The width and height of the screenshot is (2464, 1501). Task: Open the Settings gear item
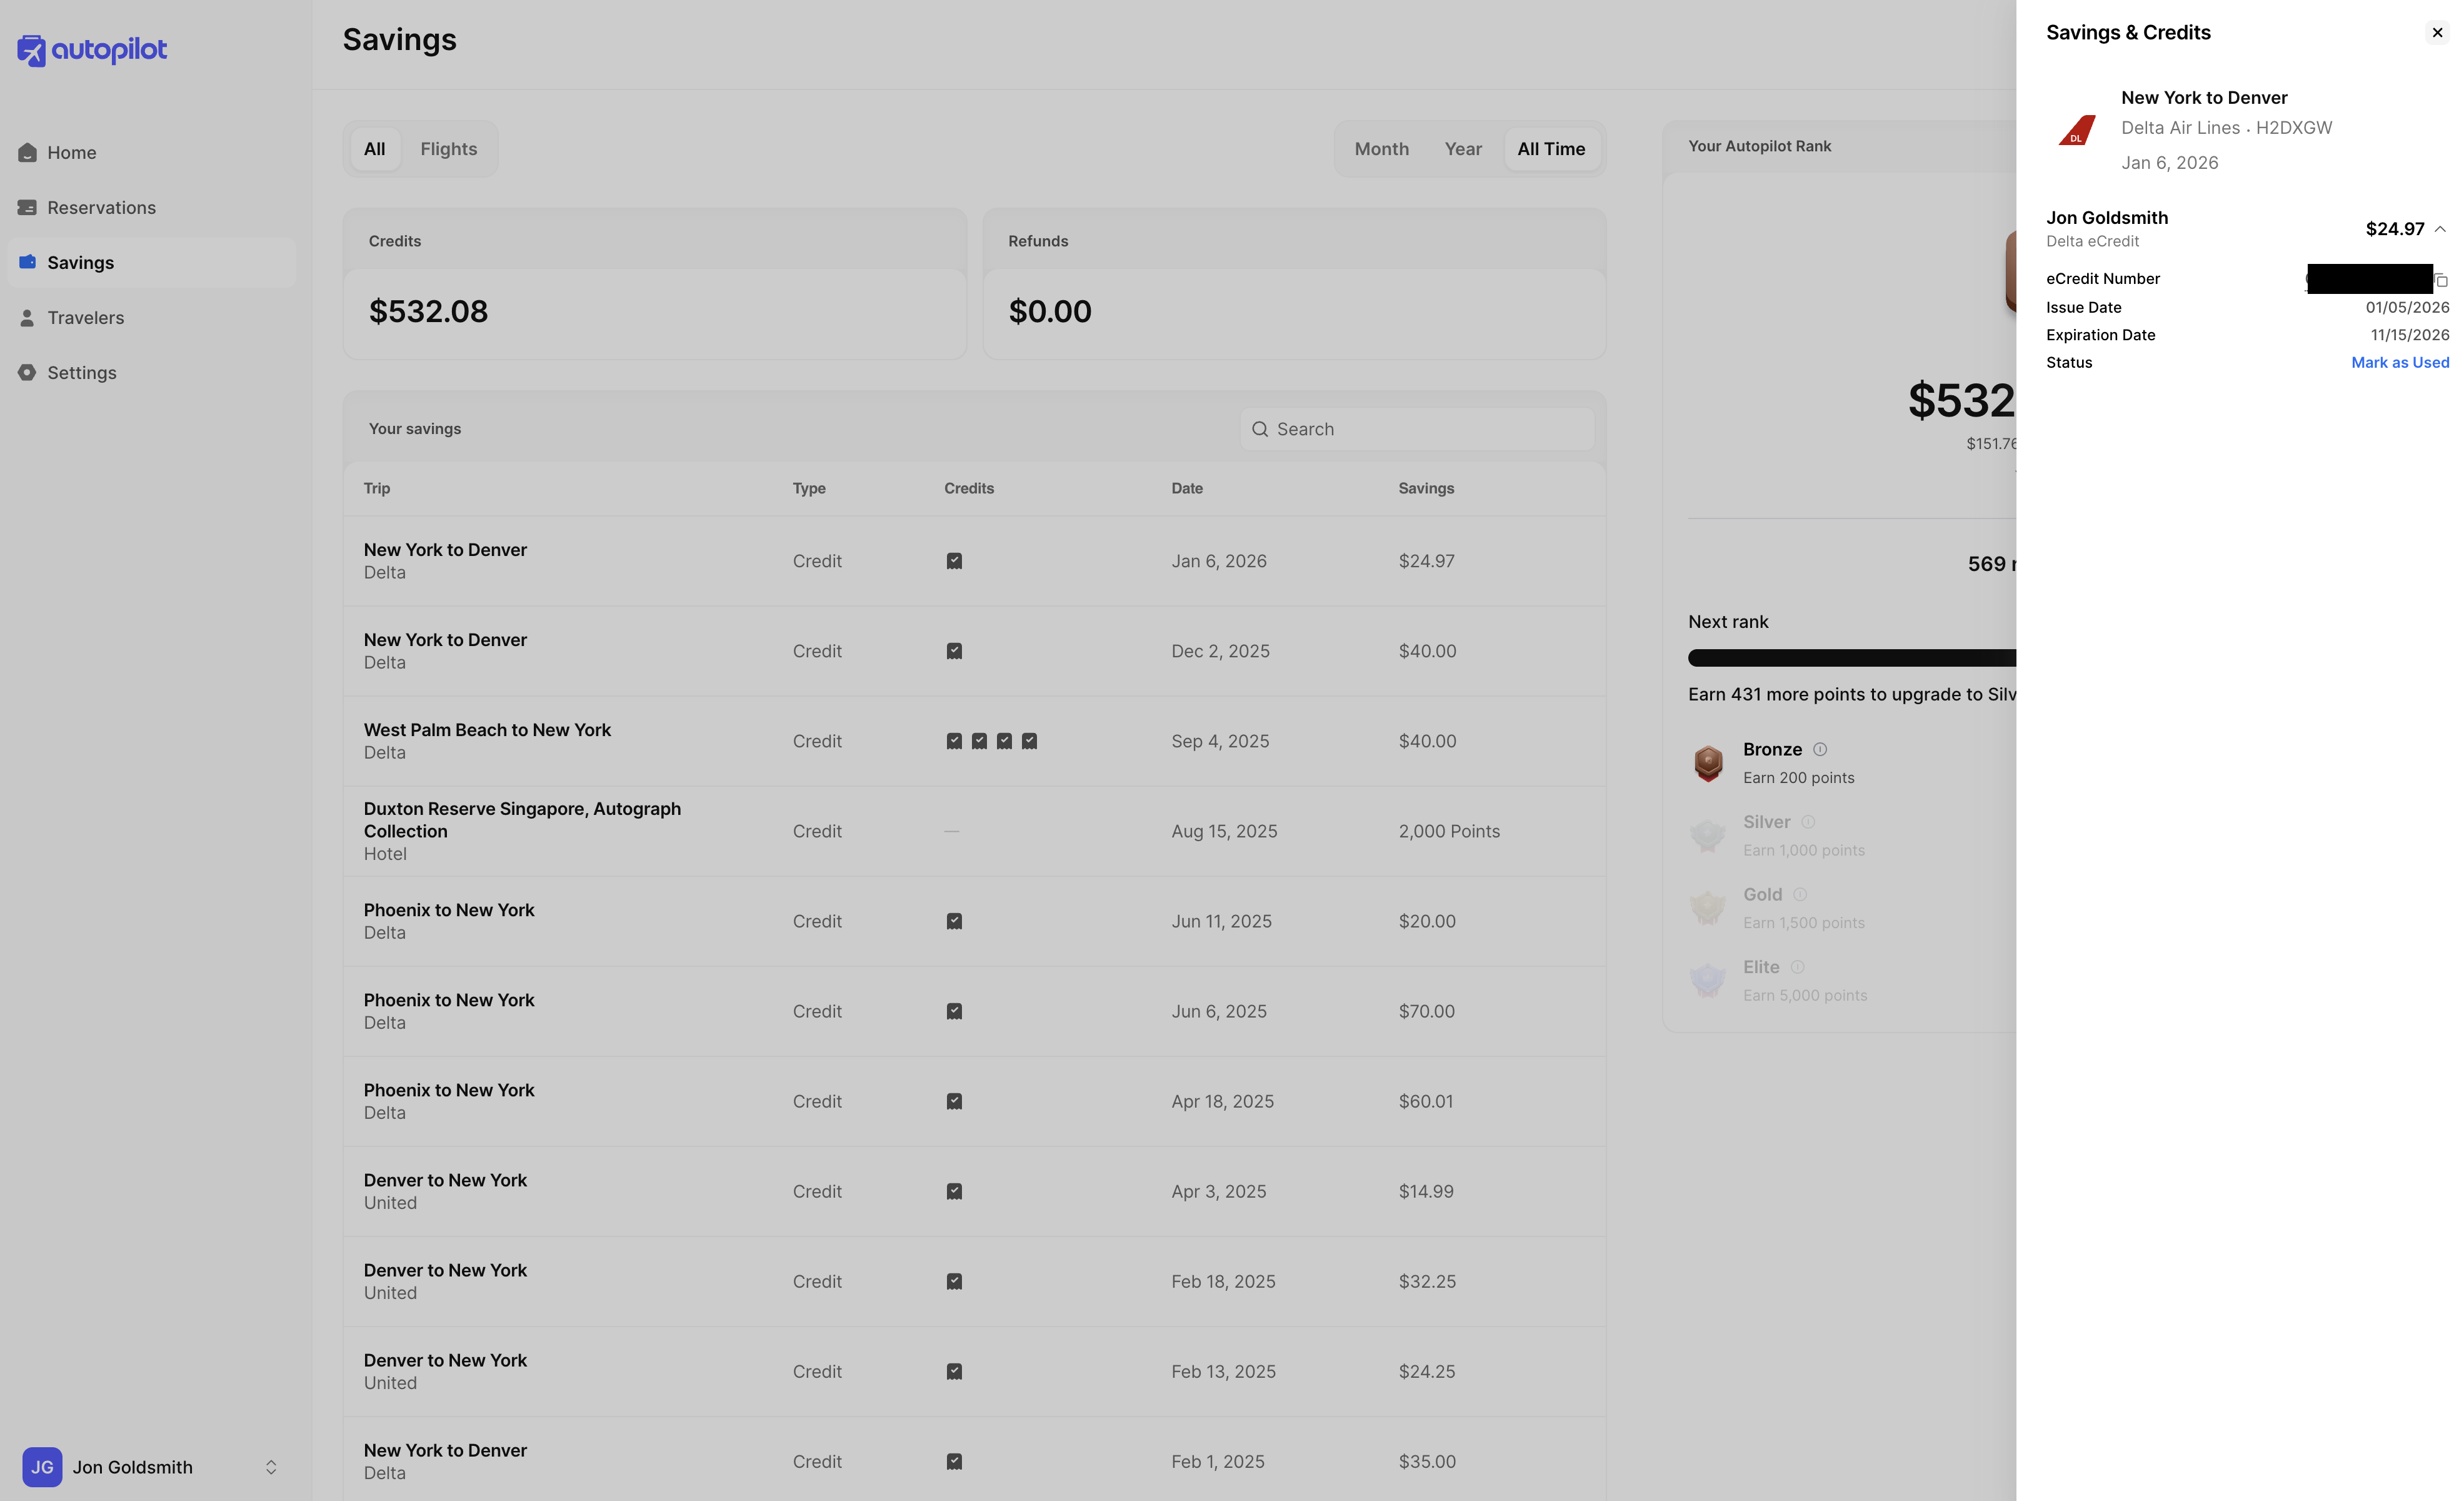point(28,372)
